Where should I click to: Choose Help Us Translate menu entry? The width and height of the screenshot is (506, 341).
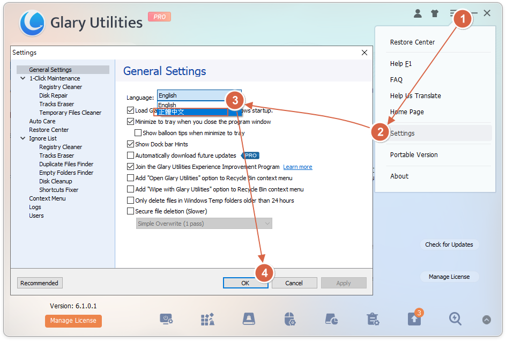click(x=415, y=96)
